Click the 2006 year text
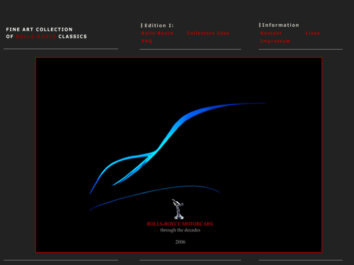The width and height of the screenshot is (354, 265). click(x=180, y=242)
